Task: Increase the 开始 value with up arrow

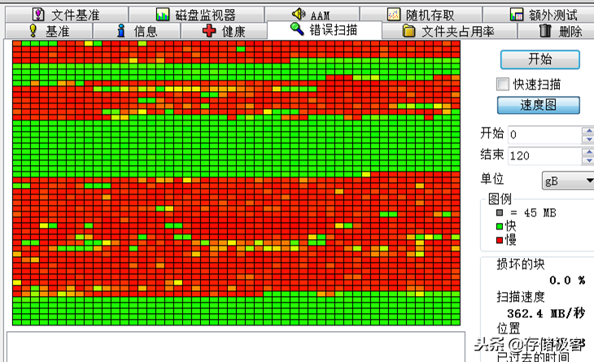Action: pos(588,131)
